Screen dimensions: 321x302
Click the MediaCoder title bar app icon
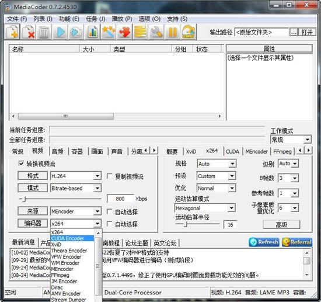pyautogui.click(x=8, y=7)
